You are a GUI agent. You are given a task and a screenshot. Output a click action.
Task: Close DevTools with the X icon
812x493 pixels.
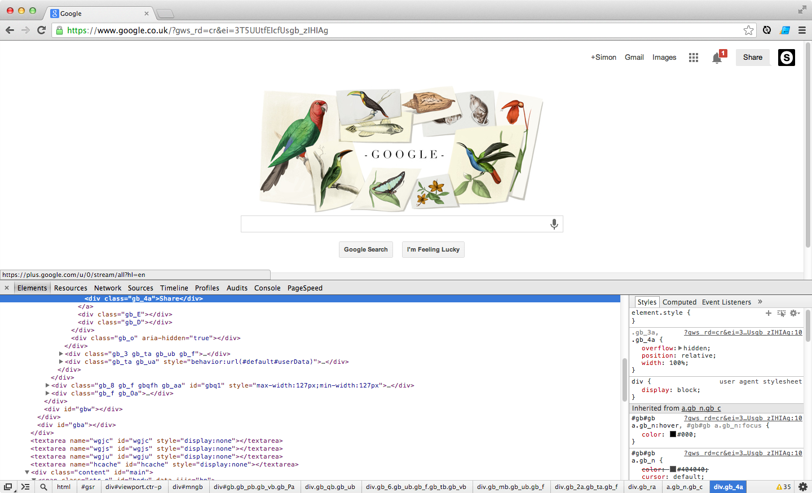tap(7, 288)
